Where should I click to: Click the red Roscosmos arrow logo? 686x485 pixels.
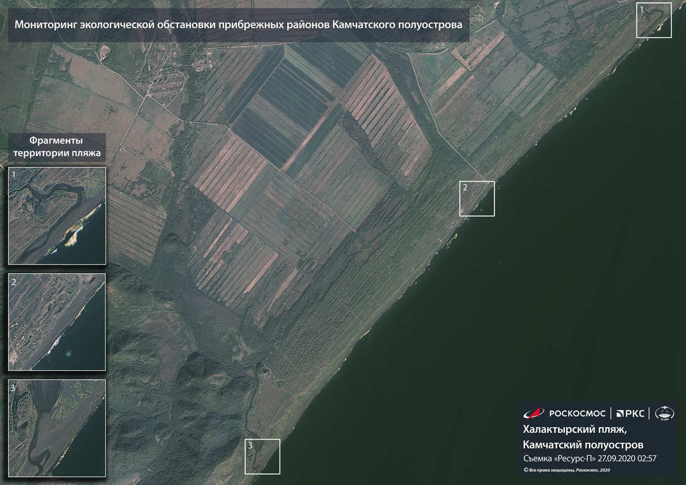533,413
